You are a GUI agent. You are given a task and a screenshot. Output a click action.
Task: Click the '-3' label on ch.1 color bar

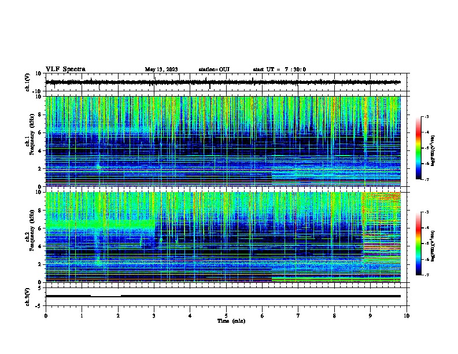(427, 117)
